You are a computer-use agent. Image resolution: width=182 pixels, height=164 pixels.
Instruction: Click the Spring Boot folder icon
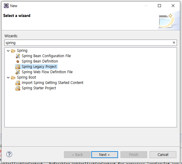13,77
